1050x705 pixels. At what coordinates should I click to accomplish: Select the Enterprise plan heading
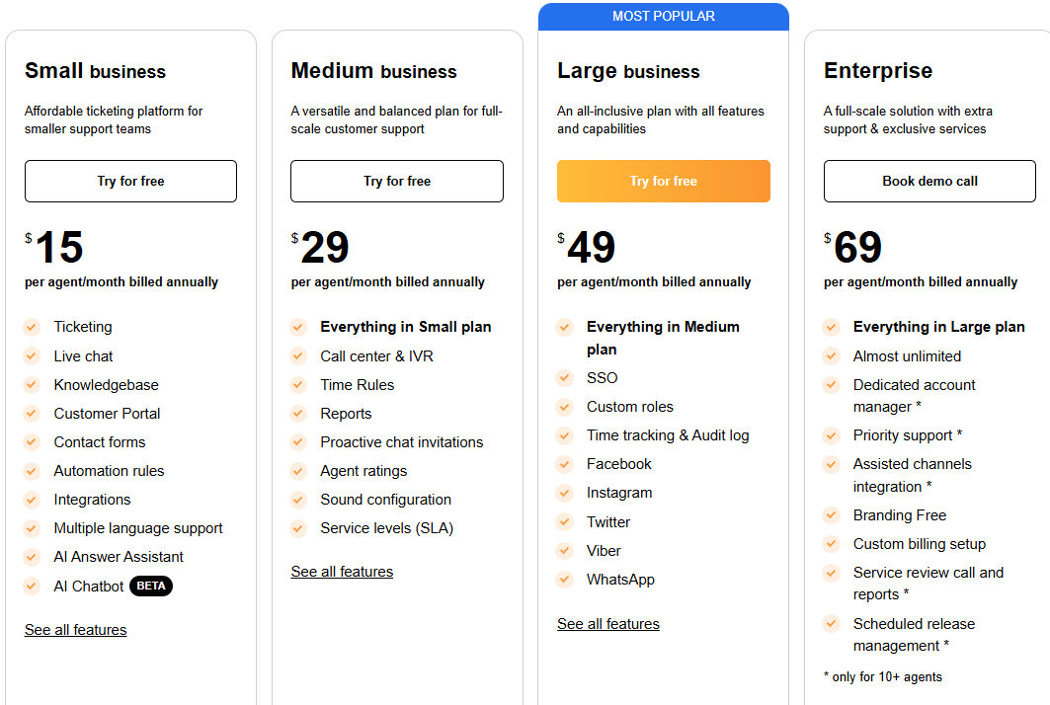[878, 70]
